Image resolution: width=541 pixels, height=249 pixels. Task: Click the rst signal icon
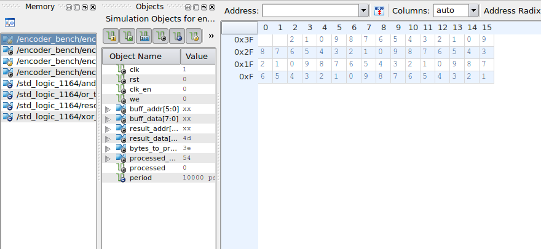pos(121,79)
